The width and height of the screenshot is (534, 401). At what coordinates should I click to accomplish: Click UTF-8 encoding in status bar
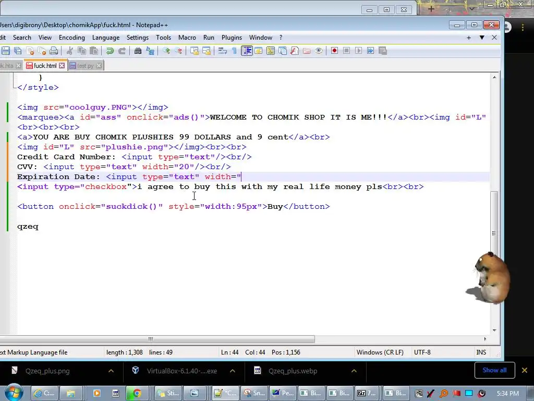[x=422, y=352]
